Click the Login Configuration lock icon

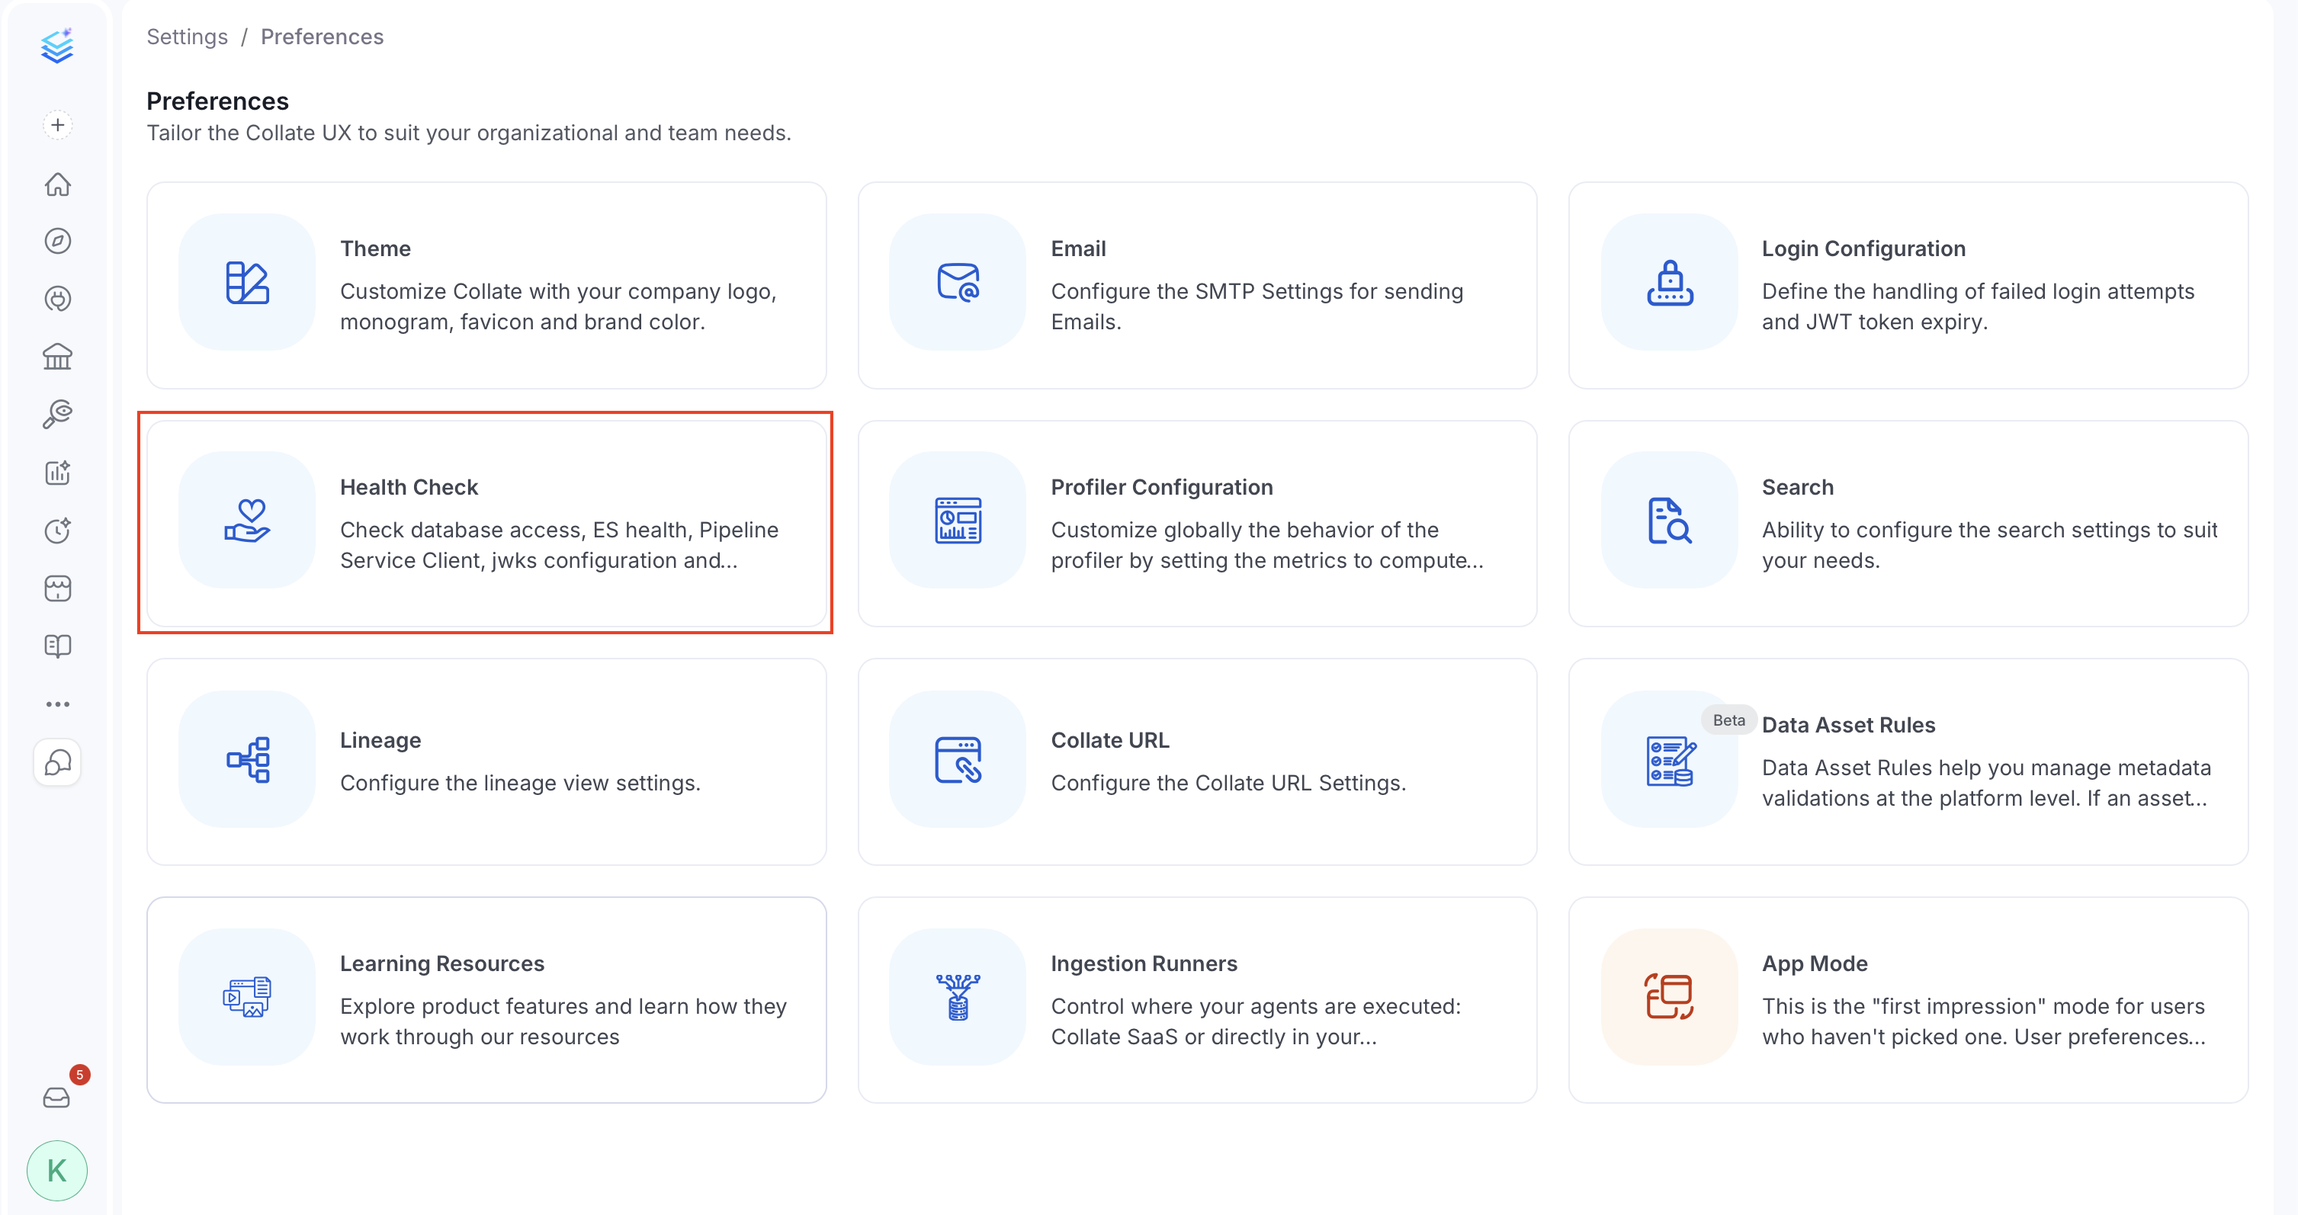(1669, 282)
